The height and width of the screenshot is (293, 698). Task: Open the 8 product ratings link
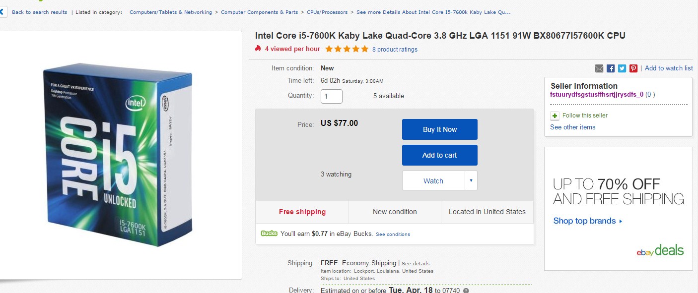pos(395,50)
